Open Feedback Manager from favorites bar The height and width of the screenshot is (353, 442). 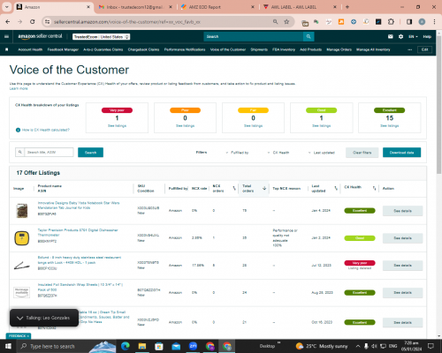click(x=63, y=49)
